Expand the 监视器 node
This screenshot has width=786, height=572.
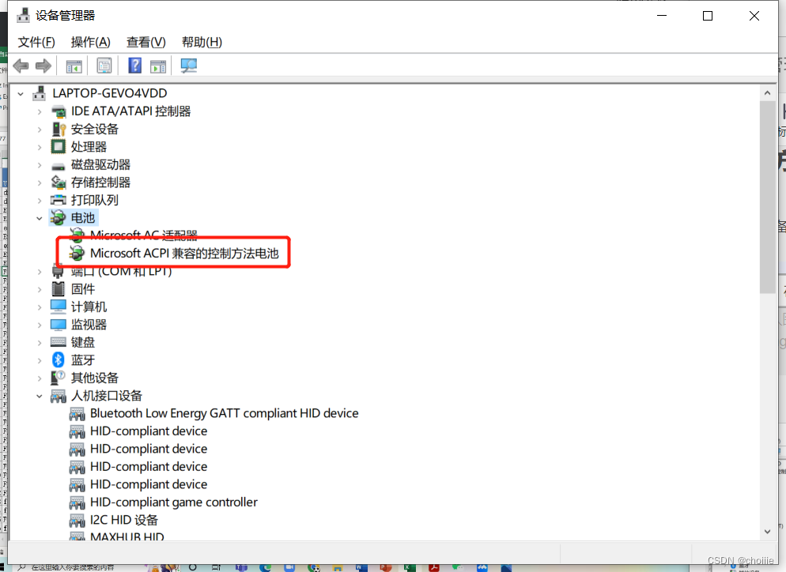pyautogui.click(x=40, y=325)
